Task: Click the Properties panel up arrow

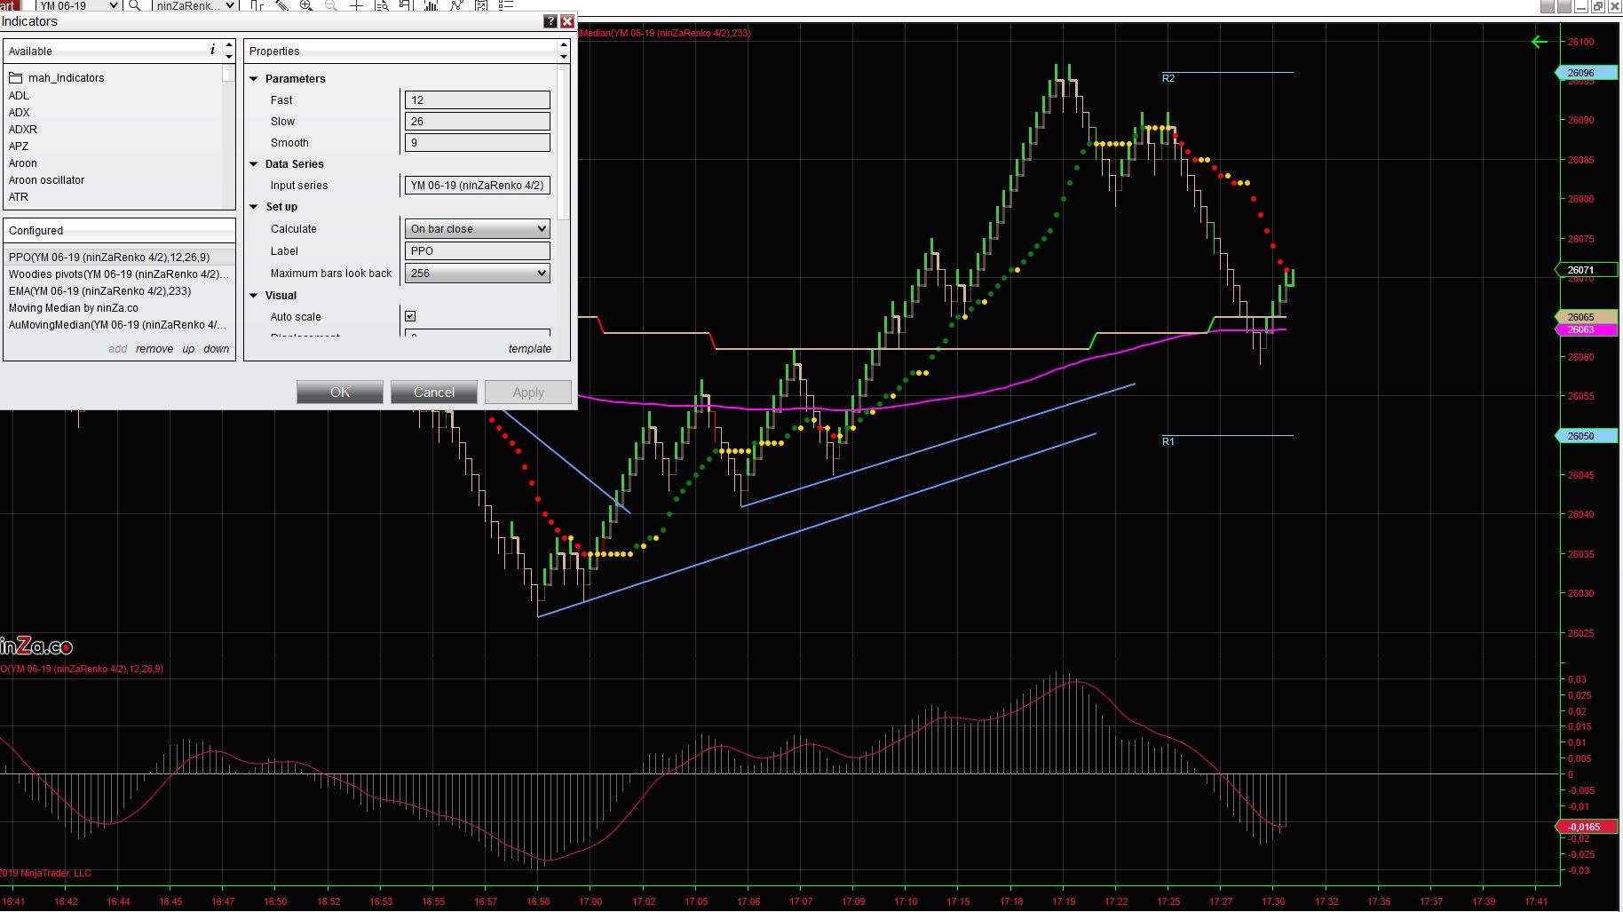Action: tap(563, 44)
